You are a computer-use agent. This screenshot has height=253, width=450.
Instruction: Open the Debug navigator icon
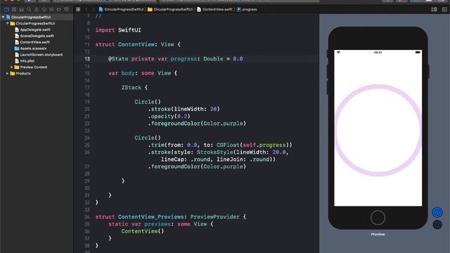coord(51,9)
